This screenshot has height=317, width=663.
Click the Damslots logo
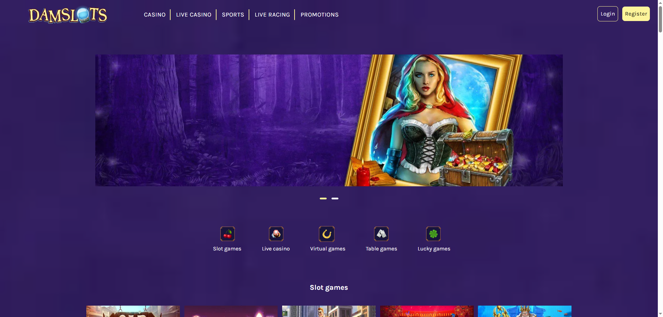[68, 15]
